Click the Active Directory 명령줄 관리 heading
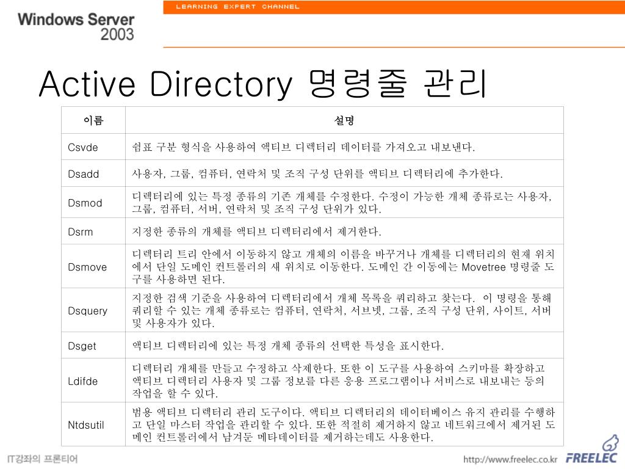The image size is (625, 469). point(262,84)
